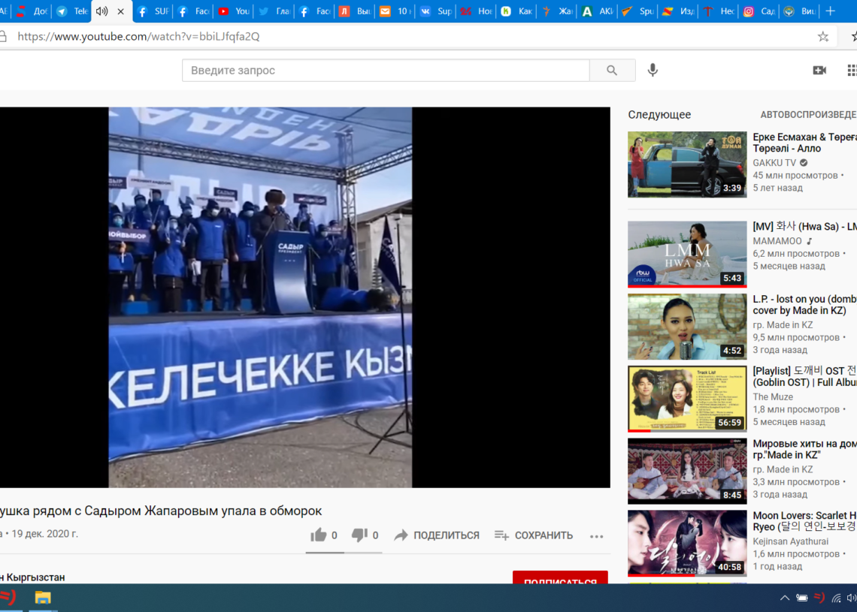
Task: Click the ПОДЕЛИТЬСЯ share button
Action: coord(437,535)
